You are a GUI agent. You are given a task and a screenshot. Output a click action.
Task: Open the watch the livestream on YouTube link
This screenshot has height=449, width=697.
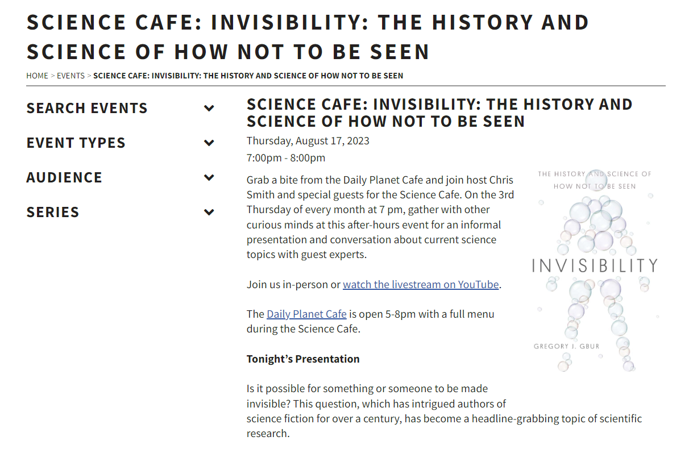421,284
